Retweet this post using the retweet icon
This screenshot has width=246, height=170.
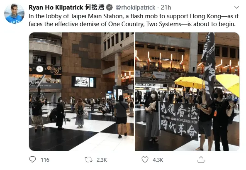click(x=88, y=160)
